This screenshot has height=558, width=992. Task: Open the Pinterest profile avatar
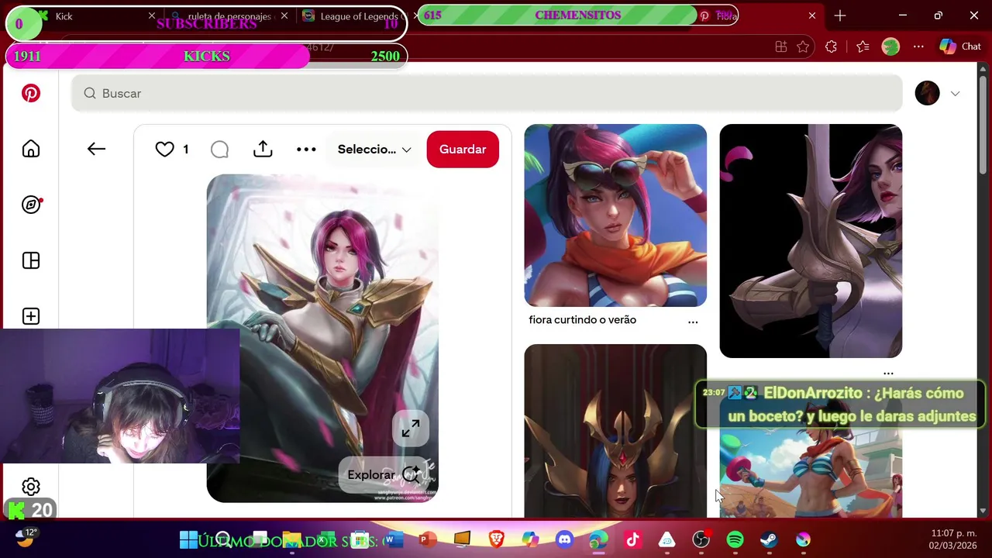pyautogui.click(x=927, y=93)
